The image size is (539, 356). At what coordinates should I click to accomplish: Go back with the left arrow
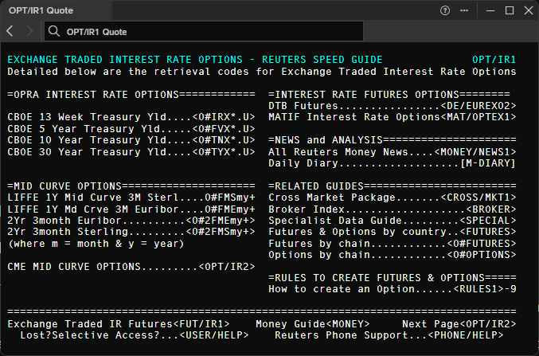tap(10, 31)
